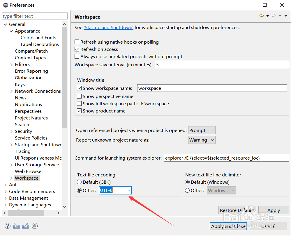Click the tree vertical scrollbar thumb
Screen dimensions: 291x236
pos(65,77)
